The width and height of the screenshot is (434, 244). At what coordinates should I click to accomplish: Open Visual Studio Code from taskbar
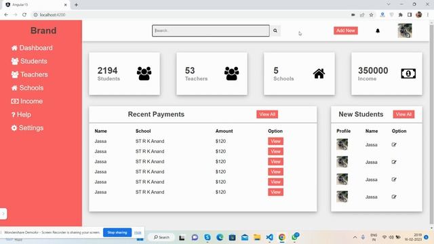click(269, 237)
